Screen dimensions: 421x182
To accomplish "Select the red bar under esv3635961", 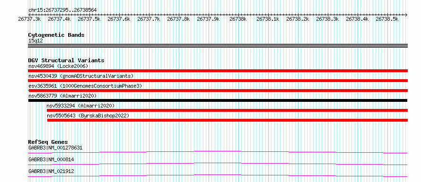I will tap(218, 91).
